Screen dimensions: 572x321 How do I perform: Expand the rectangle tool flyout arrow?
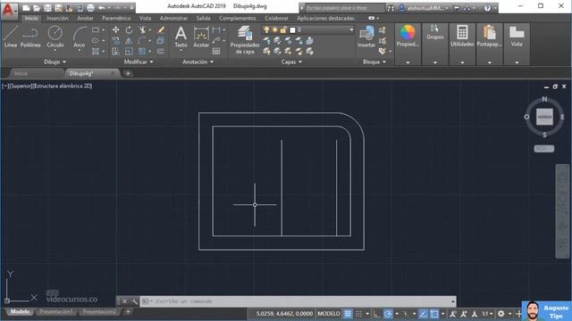tap(104, 30)
